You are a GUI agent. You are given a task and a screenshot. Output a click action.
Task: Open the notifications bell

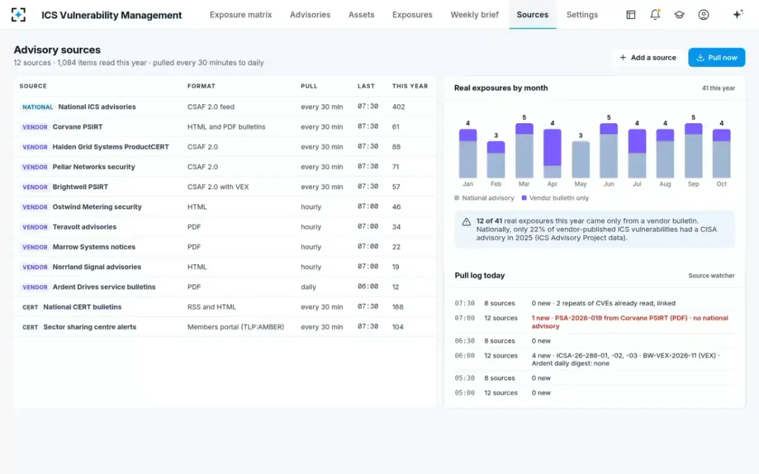pyautogui.click(x=655, y=15)
